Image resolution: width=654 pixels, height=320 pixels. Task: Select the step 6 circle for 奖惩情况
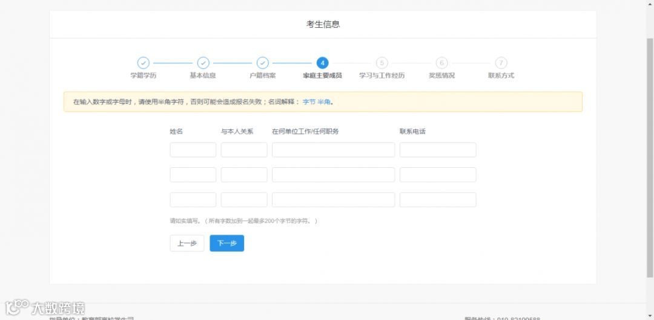(x=441, y=63)
